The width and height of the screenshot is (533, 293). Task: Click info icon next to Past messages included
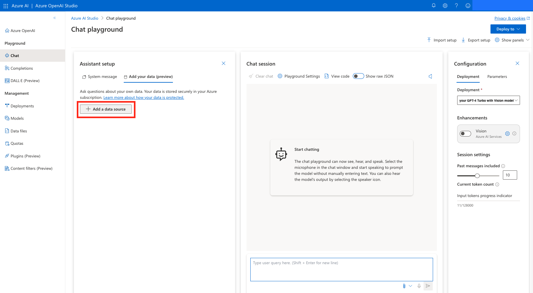503,166
